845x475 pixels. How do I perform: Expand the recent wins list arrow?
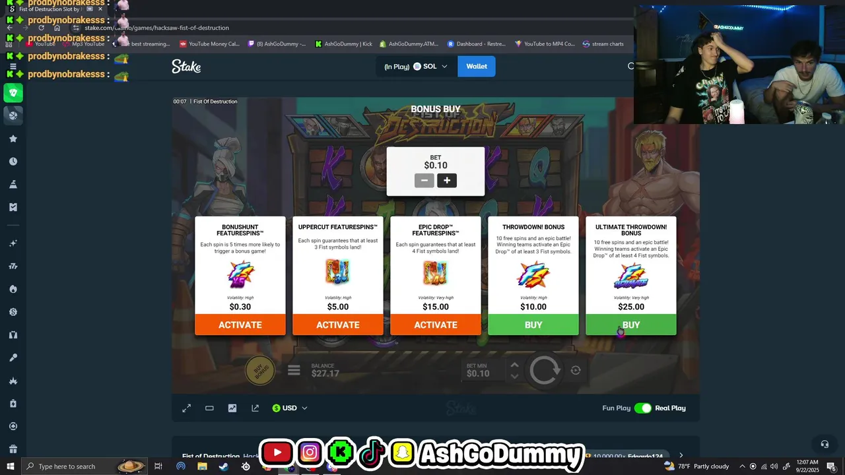(x=681, y=455)
